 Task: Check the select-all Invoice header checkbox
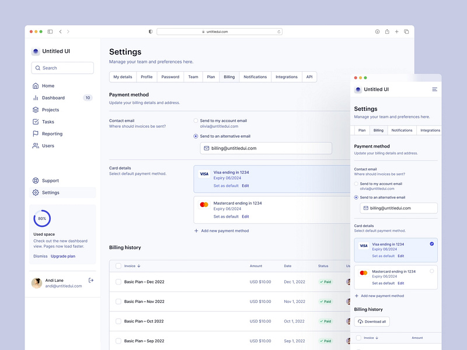[x=119, y=266]
